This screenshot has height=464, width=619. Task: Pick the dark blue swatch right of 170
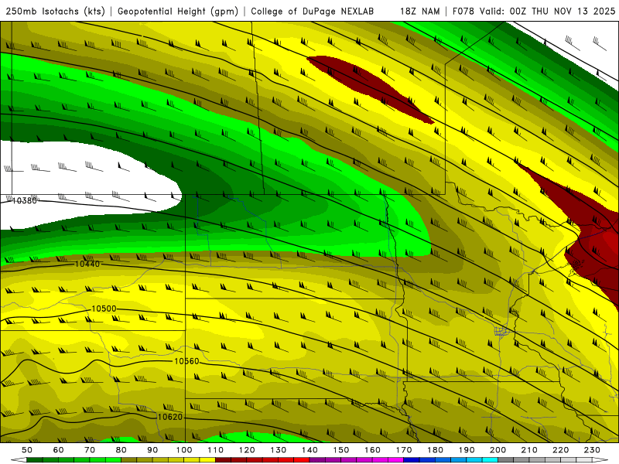[412, 459]
